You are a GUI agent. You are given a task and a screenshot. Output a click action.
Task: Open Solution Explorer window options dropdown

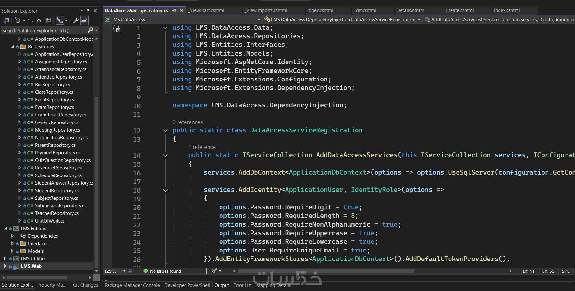[x=82, y=10]
